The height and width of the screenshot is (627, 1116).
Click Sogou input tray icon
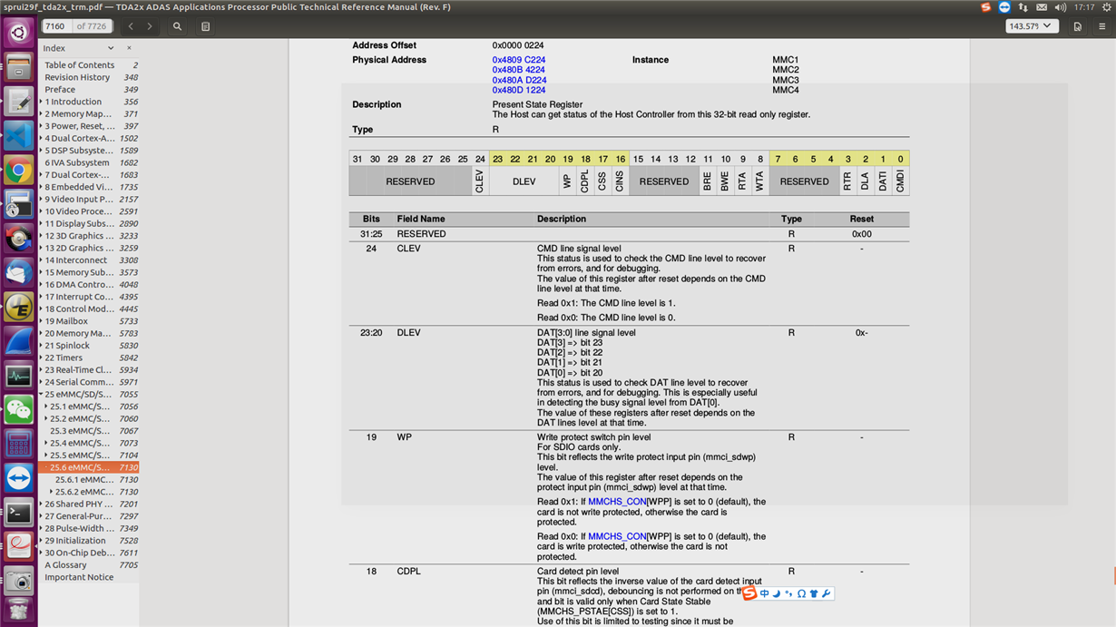985,7
